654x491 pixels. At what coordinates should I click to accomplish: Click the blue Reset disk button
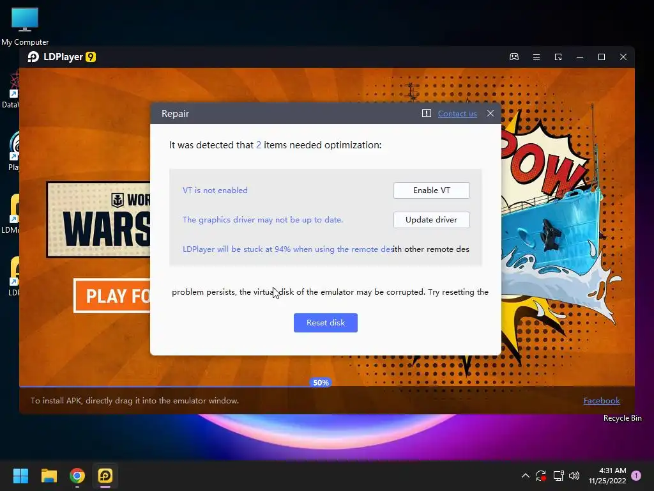[325, 323]
